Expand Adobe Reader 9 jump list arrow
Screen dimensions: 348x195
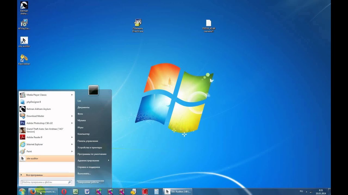[x=72, y=137]
